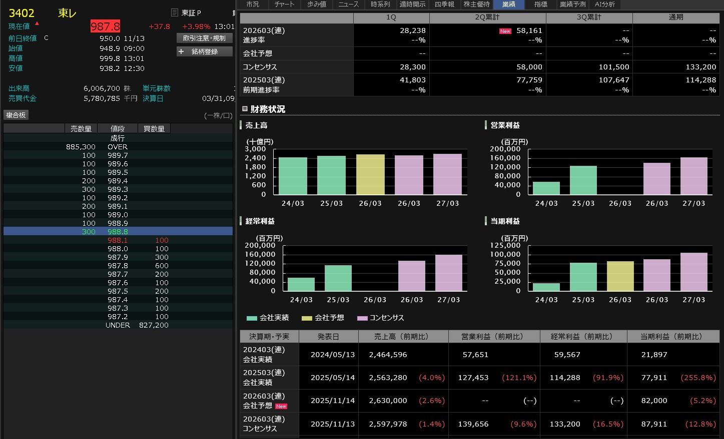Click the red triangle next to 現在値
Image resolution: width=724 pixels, height=439 pixels.
click(x=37, y=23)
